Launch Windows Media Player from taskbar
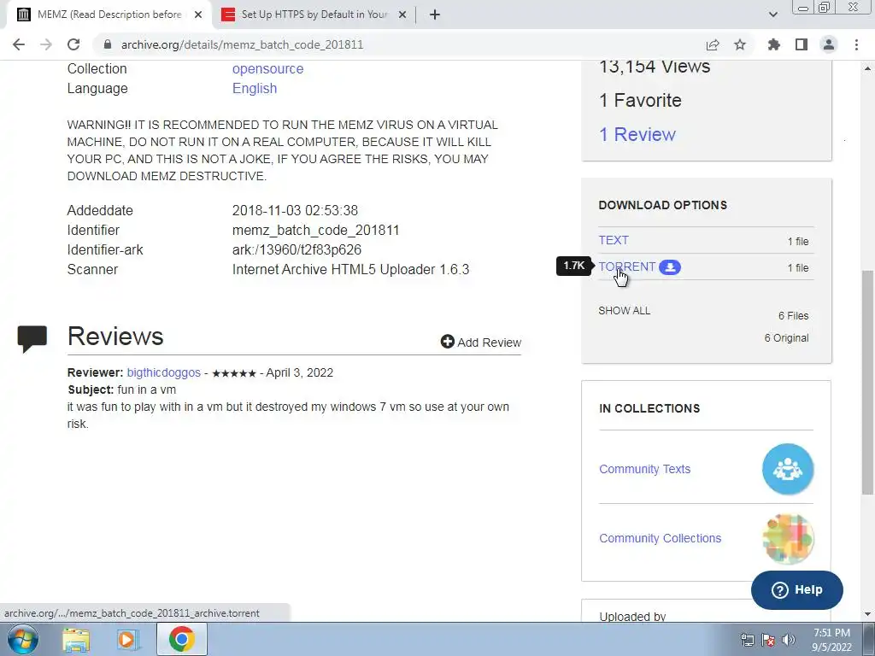 127,639
